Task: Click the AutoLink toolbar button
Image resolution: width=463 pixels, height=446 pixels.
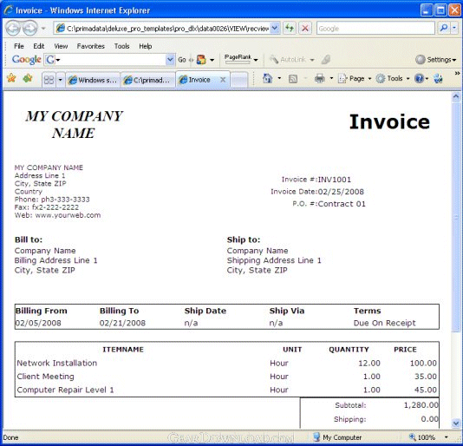Action: (291, 60)
